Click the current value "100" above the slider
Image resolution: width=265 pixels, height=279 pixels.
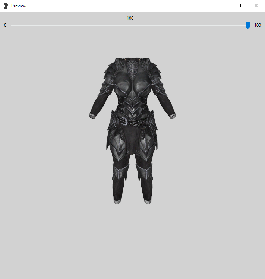tap(130, 18)
